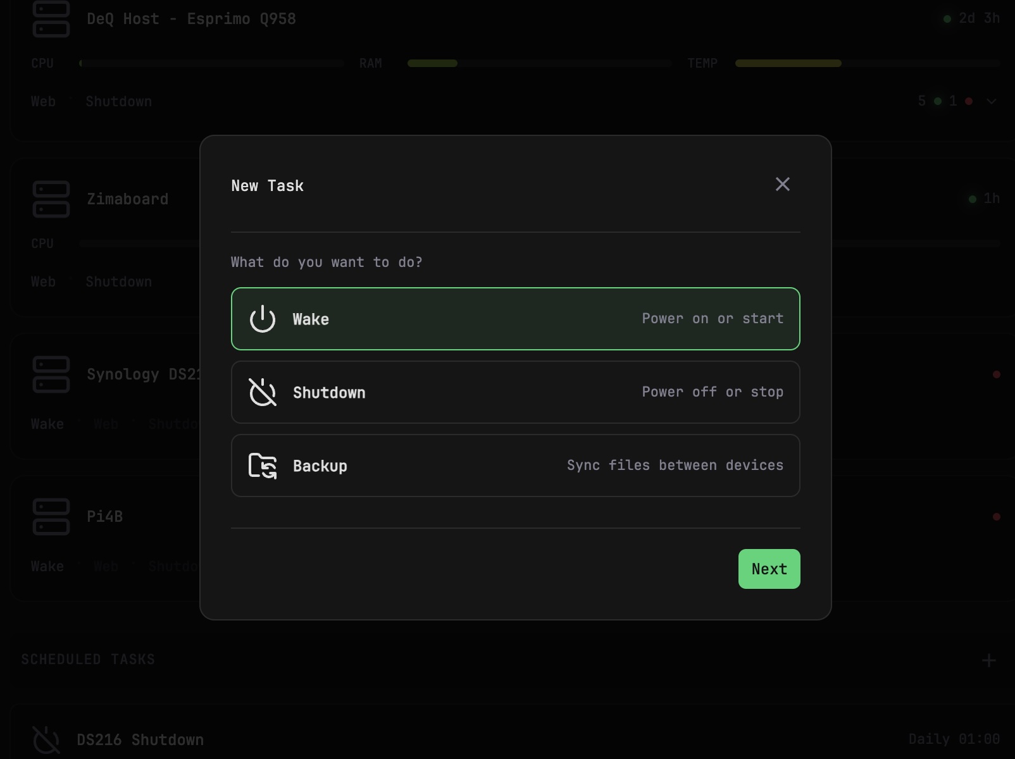This screenshot has width=1015, height=759.
Task: Select the Backup task option
Action: tap(515, 466)
